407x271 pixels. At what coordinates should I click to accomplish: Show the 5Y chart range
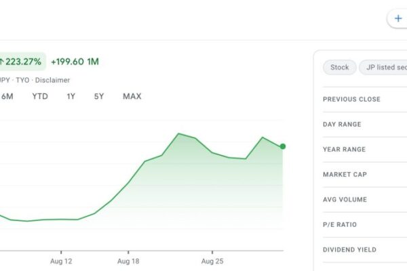(x=99, y=96)
